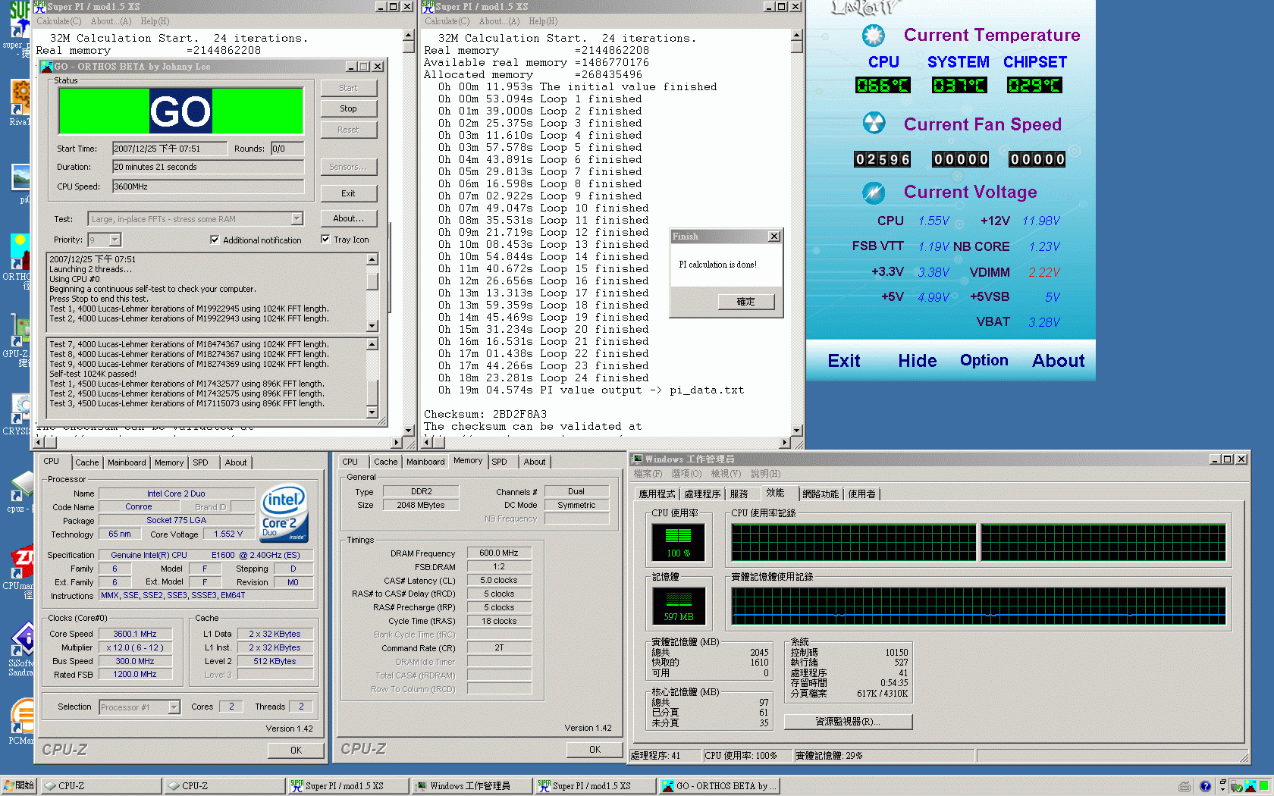Select SPD tab in right CPU-Z window
This screenshot has width=1274, height=796.
tap(499, 462)
